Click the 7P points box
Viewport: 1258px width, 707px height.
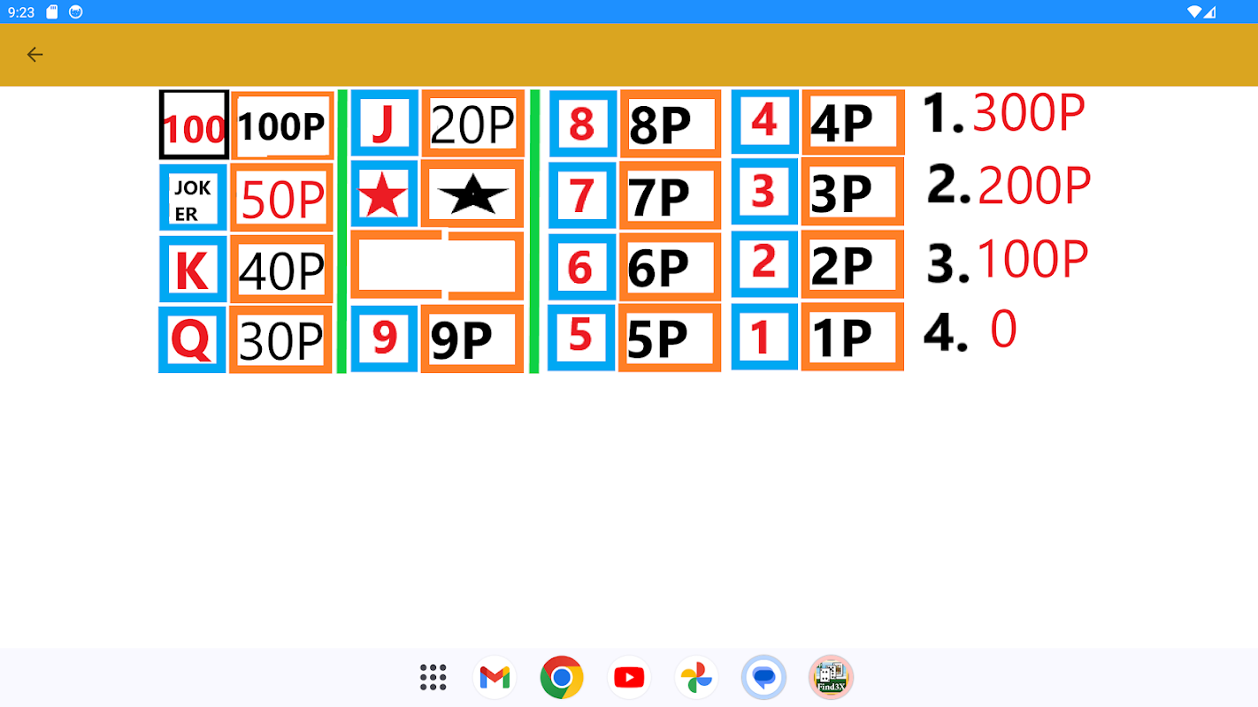(671, 195)
